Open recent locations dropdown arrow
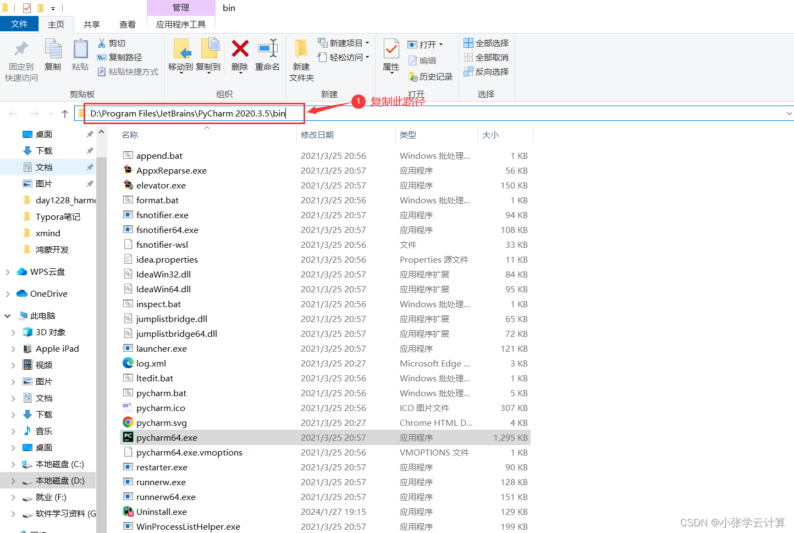The image size is (794, 533). 51,114
